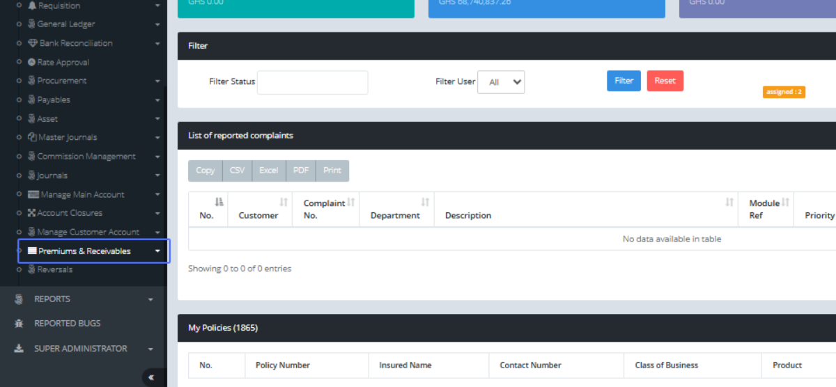
Task: Click the orange assigned : 2 badge
Action: point(784,92)
